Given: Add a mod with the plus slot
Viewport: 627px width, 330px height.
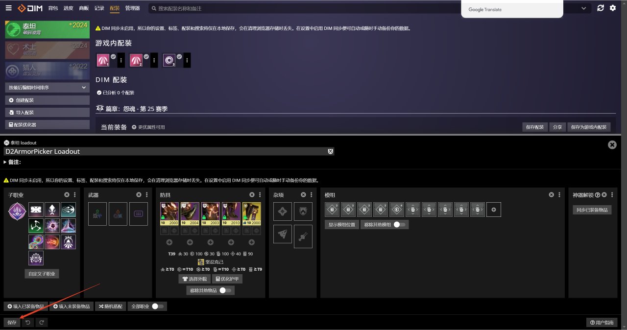Looking at the screenshot, I should [494, 210].
